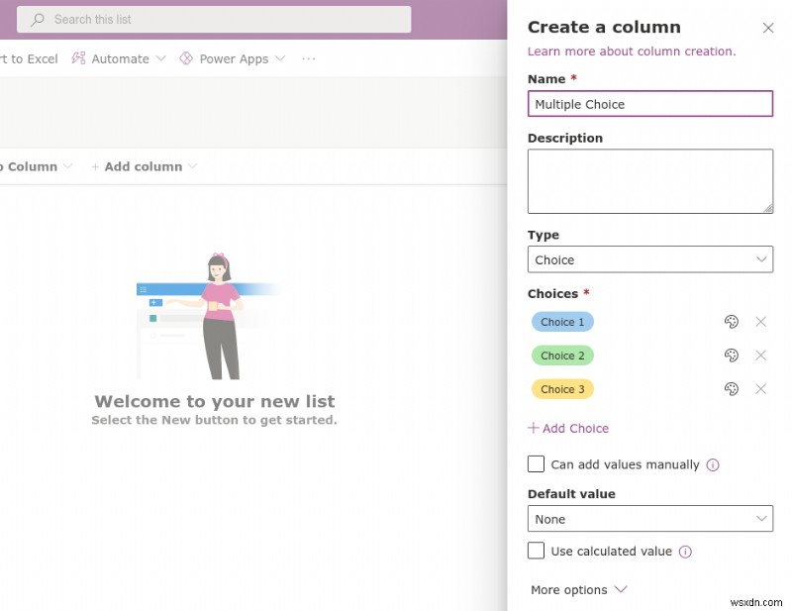The image size is (792, 611).
Task: Open the Default value dropdown
Action: pos(649,519)
